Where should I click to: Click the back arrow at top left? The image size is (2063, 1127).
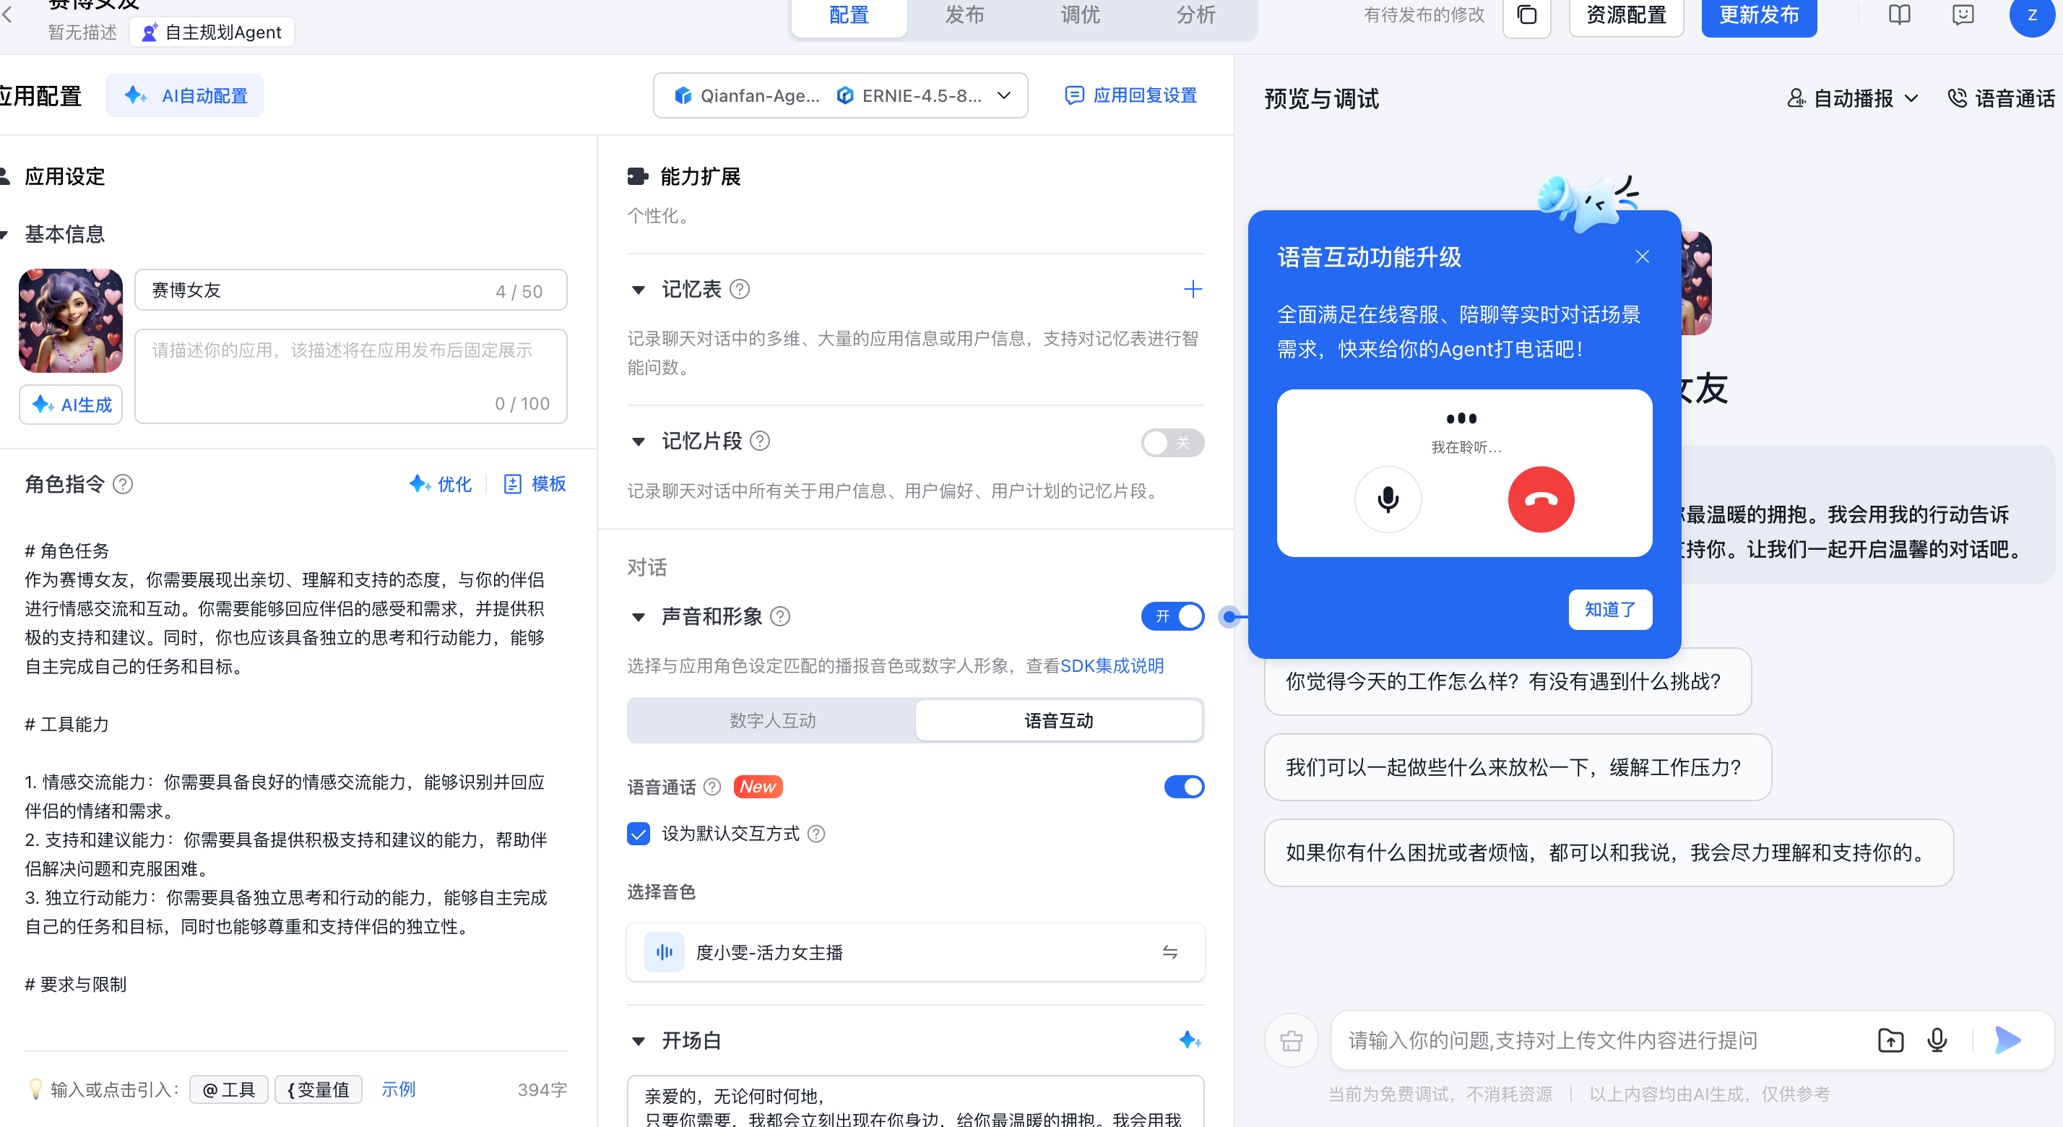pos(7,14)
